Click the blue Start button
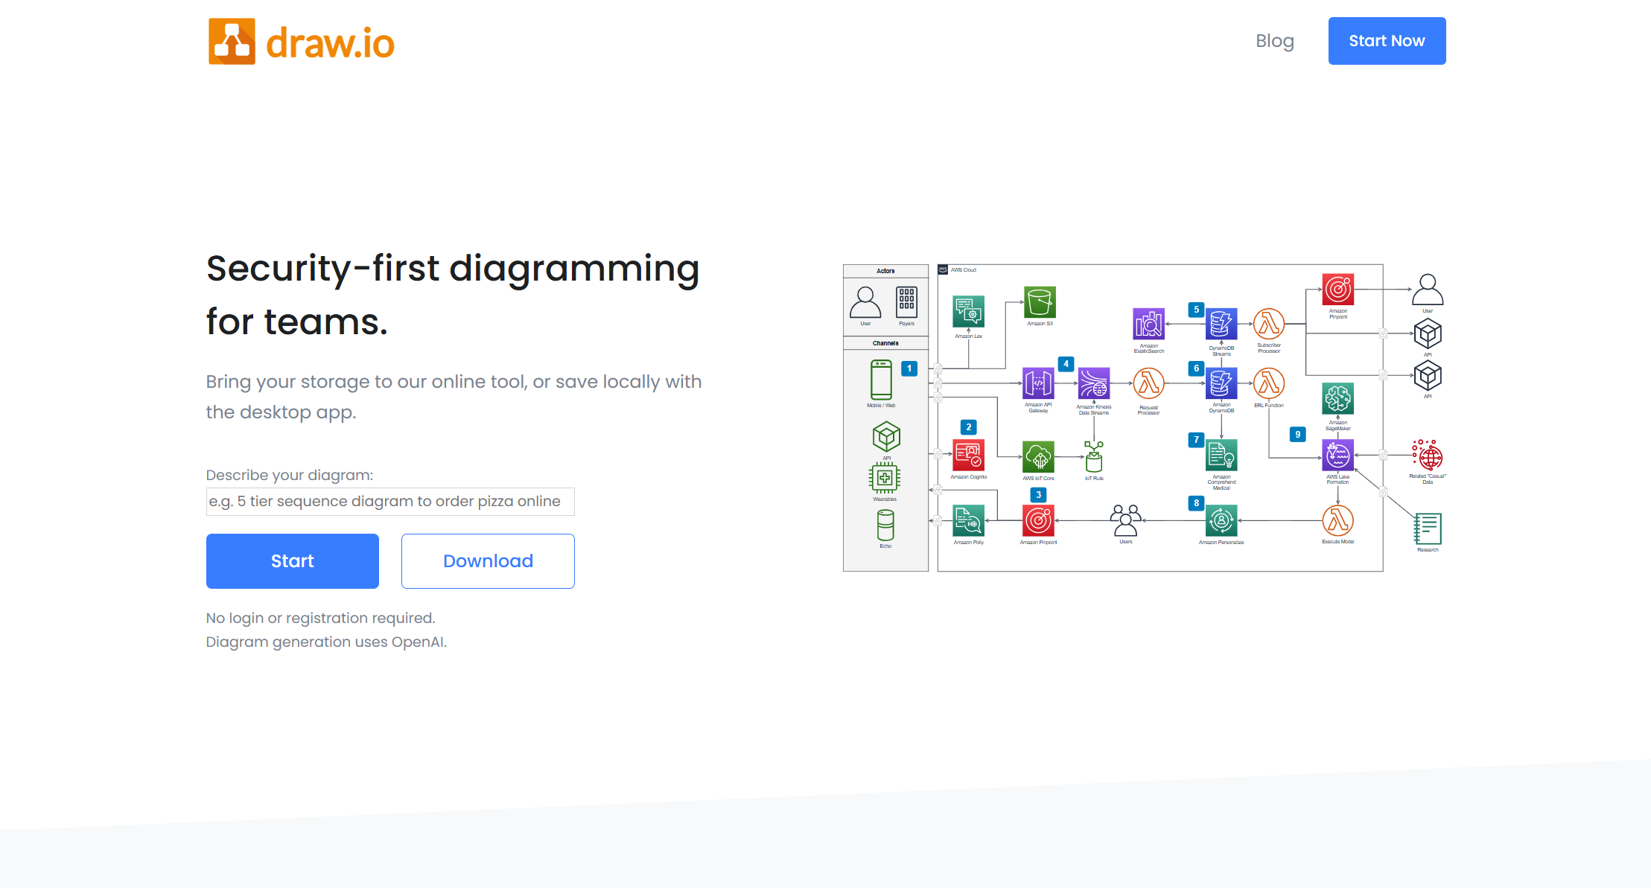1651x888 pixels. click(293, 561)
